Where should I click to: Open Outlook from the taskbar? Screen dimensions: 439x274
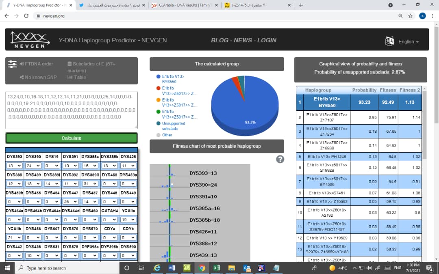click(247, 268)
